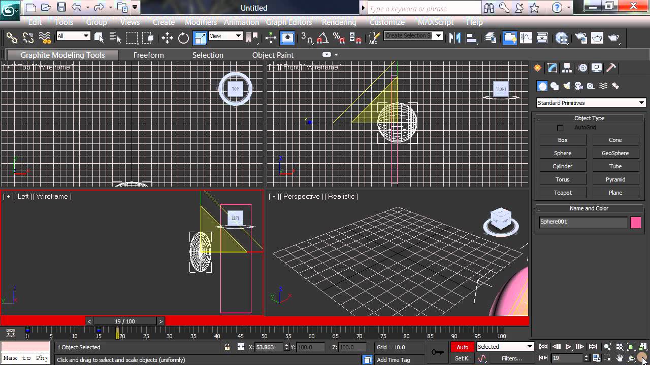Toggle the Window/Crossing selection button
650x365 pixels.
point(148,38)
